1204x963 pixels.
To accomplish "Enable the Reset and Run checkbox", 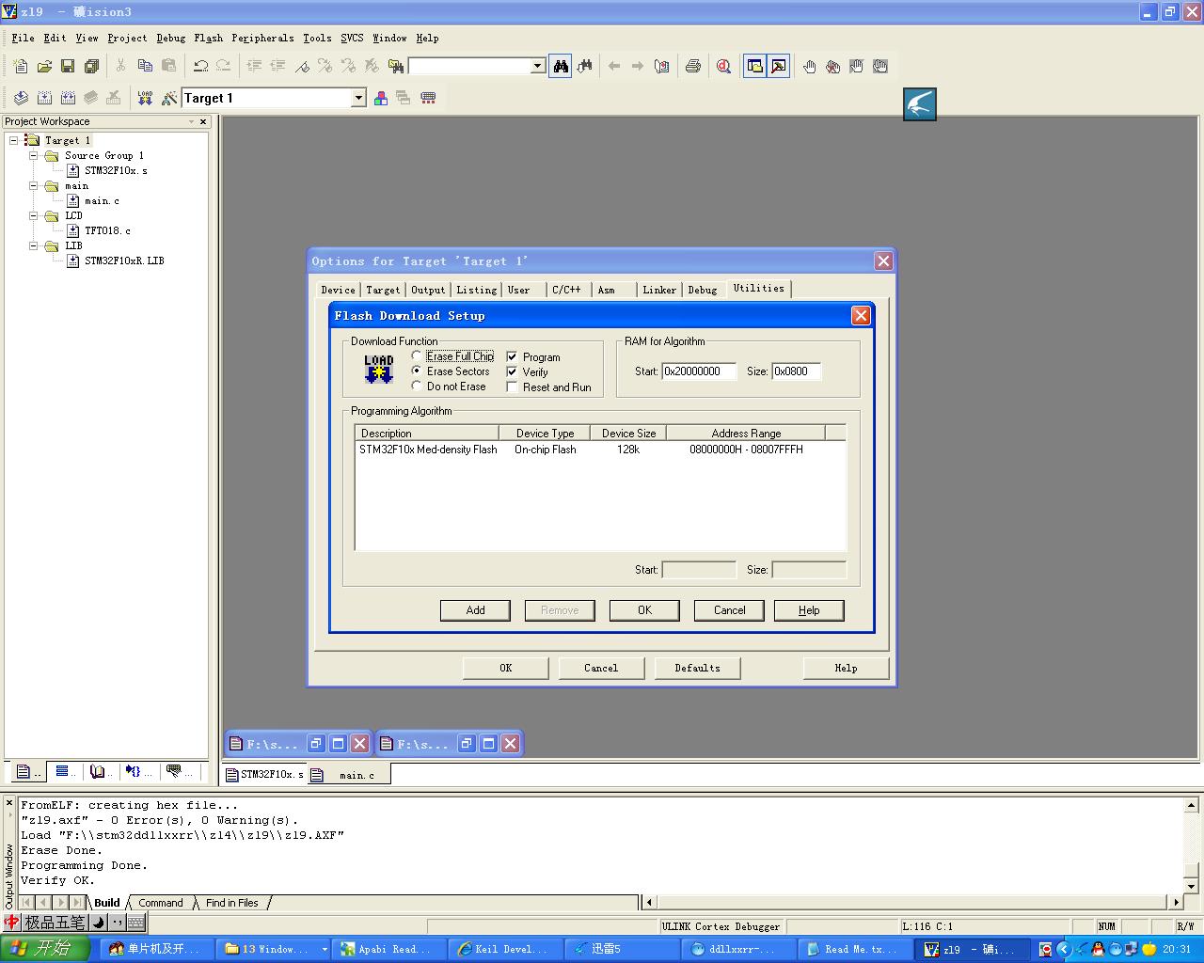I will 512,387.
